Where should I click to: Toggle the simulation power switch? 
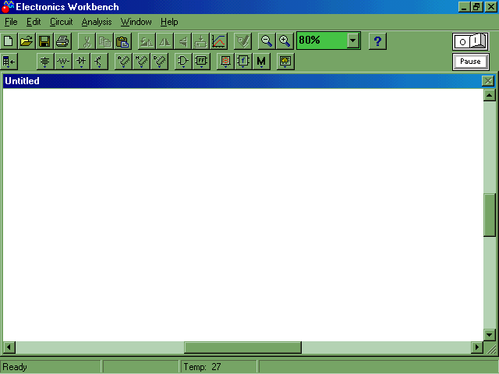[x=470, y=41]
